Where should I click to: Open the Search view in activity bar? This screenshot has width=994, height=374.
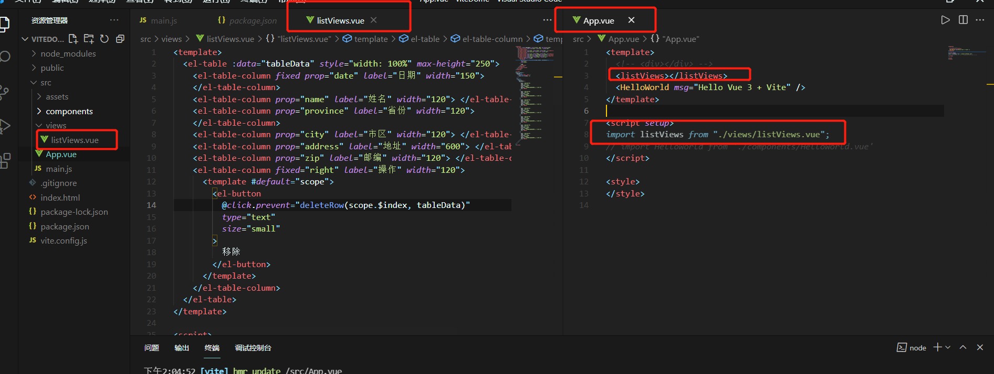click(5, 57)
